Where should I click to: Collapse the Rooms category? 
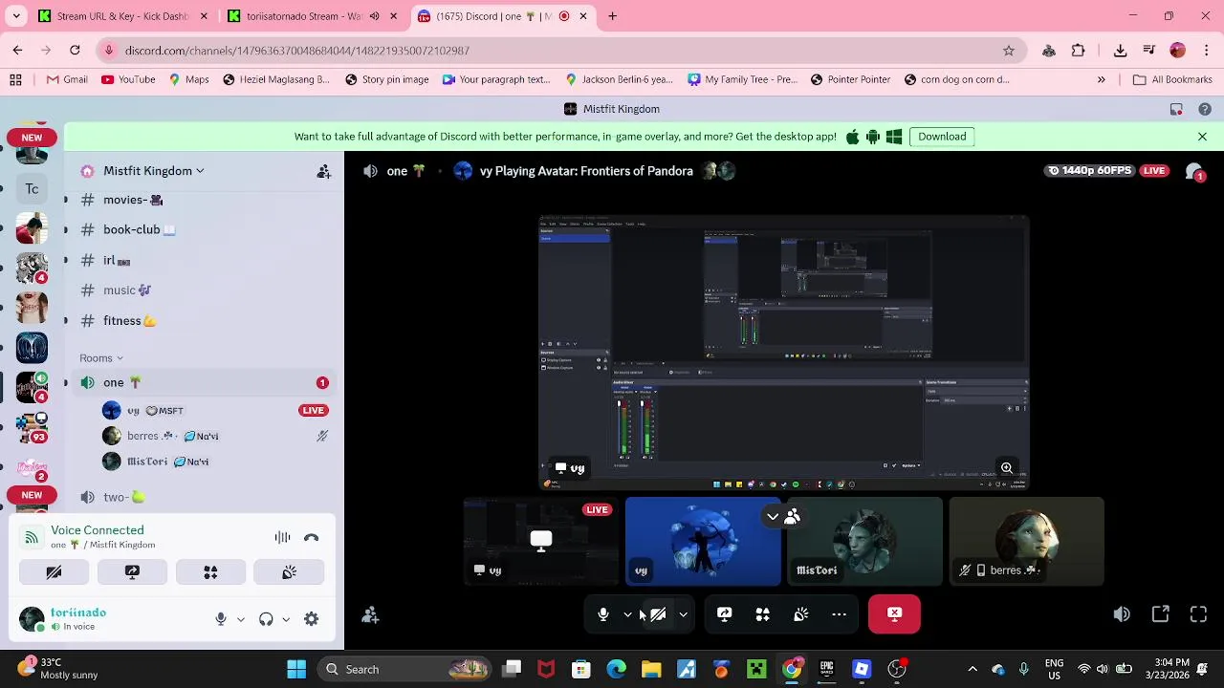coord(101,358)
